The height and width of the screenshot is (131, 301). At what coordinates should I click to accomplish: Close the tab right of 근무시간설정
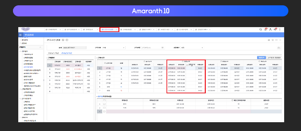tap(135, 30)
